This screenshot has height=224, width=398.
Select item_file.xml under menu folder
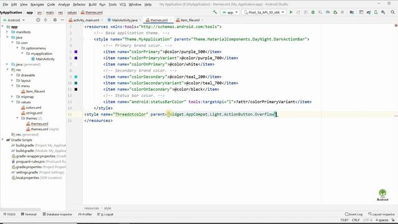tap(33, 91)
